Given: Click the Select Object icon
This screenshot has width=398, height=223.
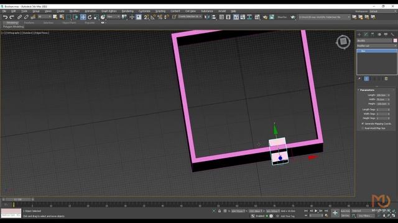Looking at the screenshot, I should pyautogui.click(x=55, y=17).
